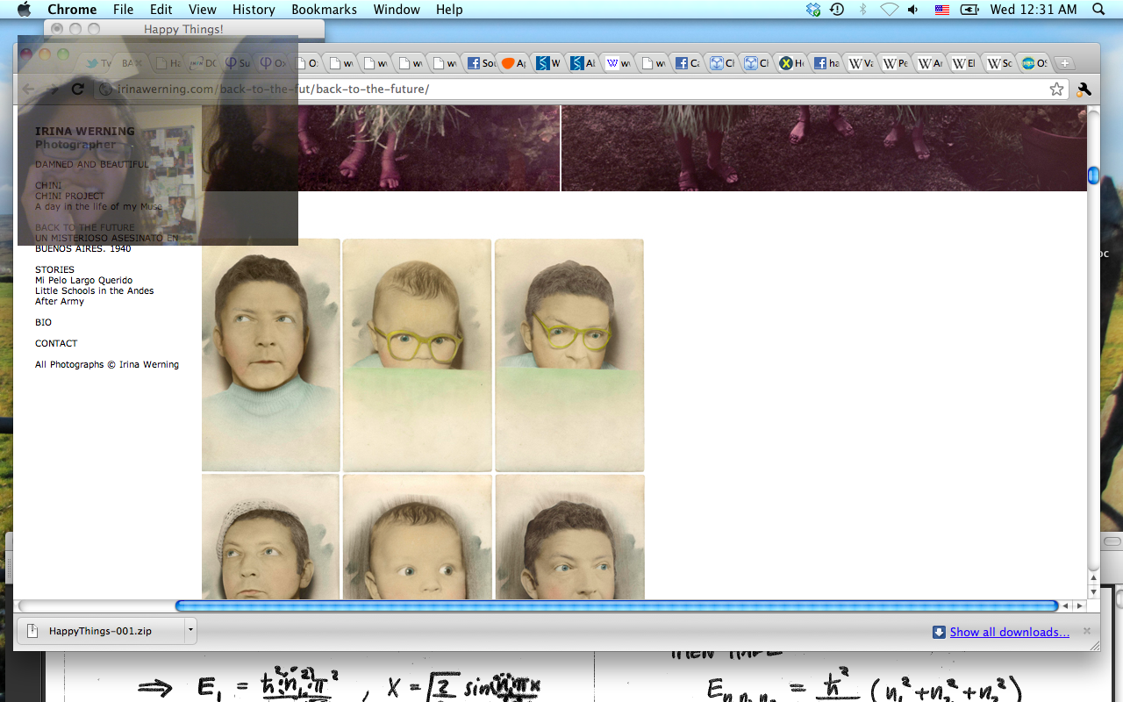
Task: Click the Wi-Fi status icon
Action: [x=889, y=10]
